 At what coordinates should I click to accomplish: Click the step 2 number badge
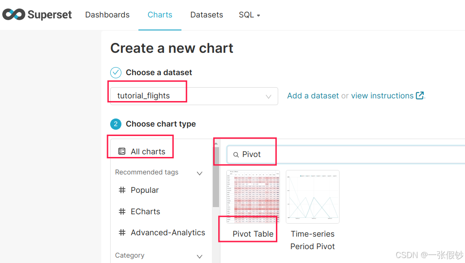coord(116,124)
